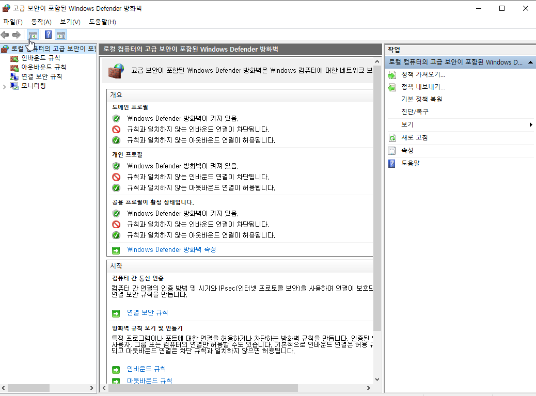Click the center pane vertical scrollbar thumb
This screenshot has height=396, width=536.
[377, 198]
